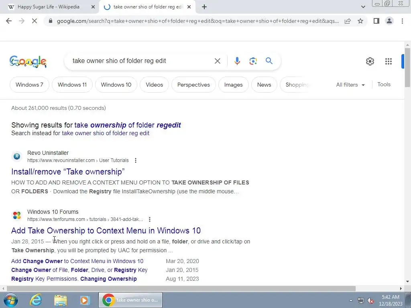
Task: Expand the All filters dropdown
Action: (x=350, y=85)
